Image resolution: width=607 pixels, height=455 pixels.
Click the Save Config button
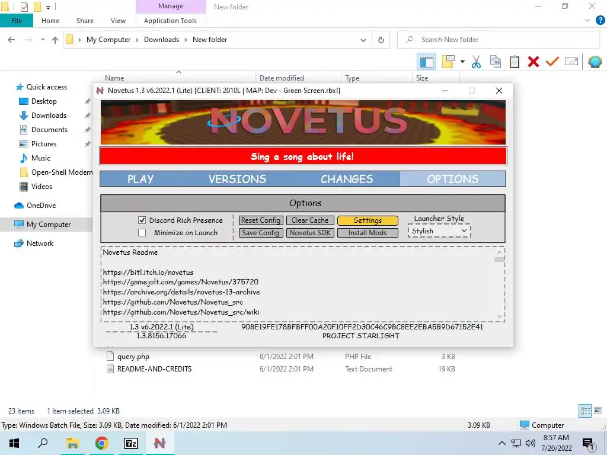(x=261, y=232)
